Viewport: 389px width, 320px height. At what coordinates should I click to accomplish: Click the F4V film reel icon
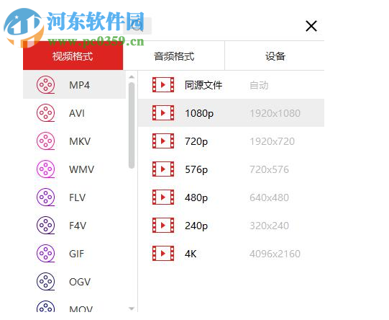pos(45,226)
